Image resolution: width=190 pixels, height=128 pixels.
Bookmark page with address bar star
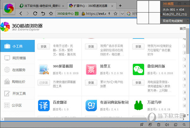(x=116, y=14)
